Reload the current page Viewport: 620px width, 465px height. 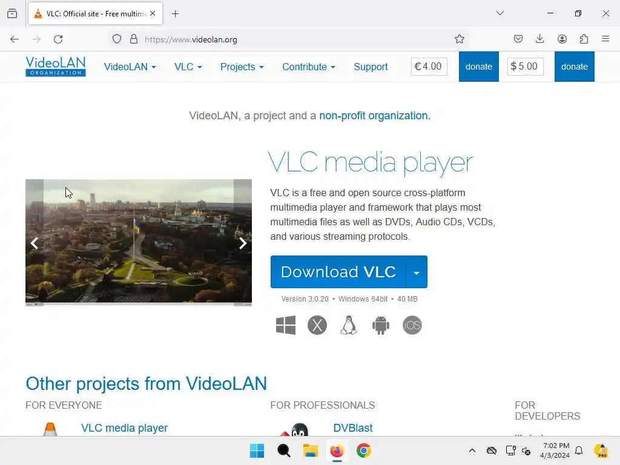point(58,39)
